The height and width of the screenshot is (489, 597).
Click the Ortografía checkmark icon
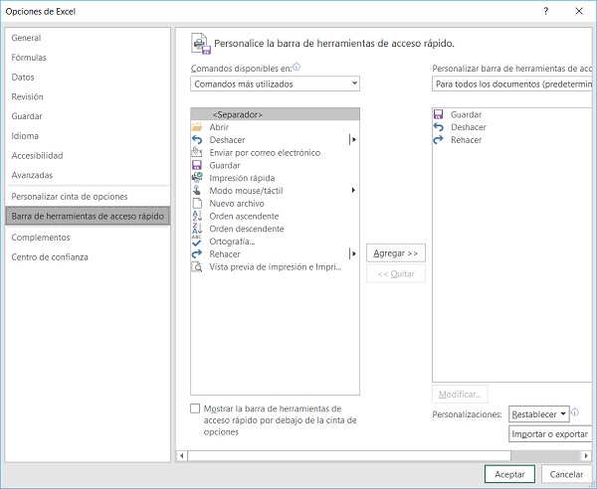tap(197, 242)
